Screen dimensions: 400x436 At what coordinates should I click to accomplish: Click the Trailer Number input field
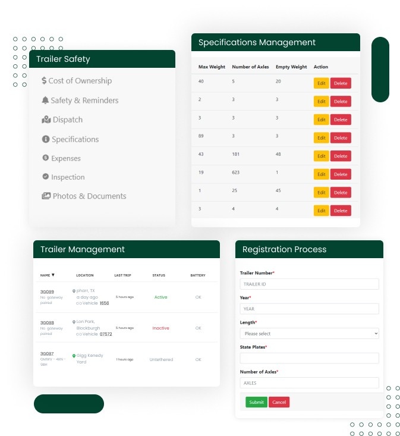(309, 284)
